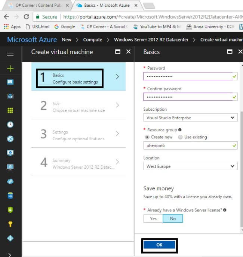Expand More services arrow at sidebar bottom
This screenshot has height=257, width=243.
click(x=10, y=255)
